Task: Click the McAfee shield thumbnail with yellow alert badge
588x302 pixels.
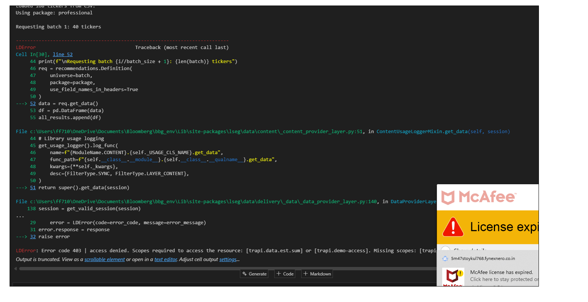Action: coord(453,277)
